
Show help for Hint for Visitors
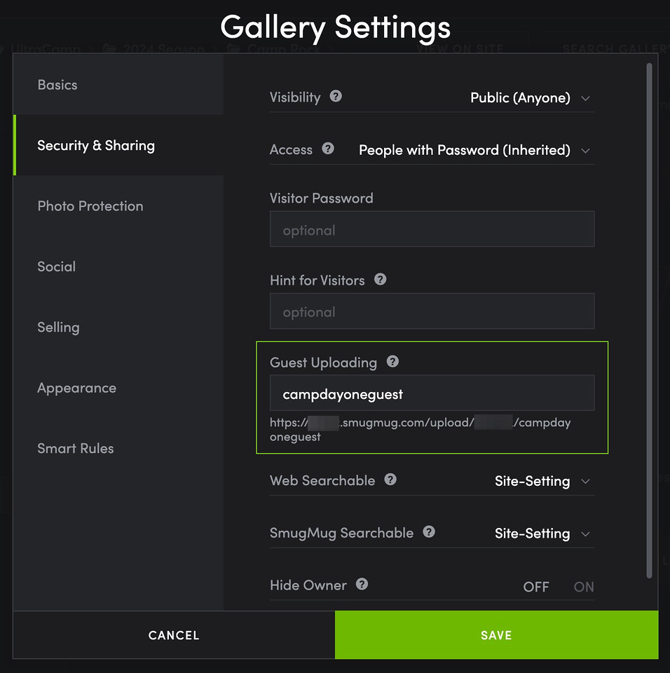[x=381, y=280]
